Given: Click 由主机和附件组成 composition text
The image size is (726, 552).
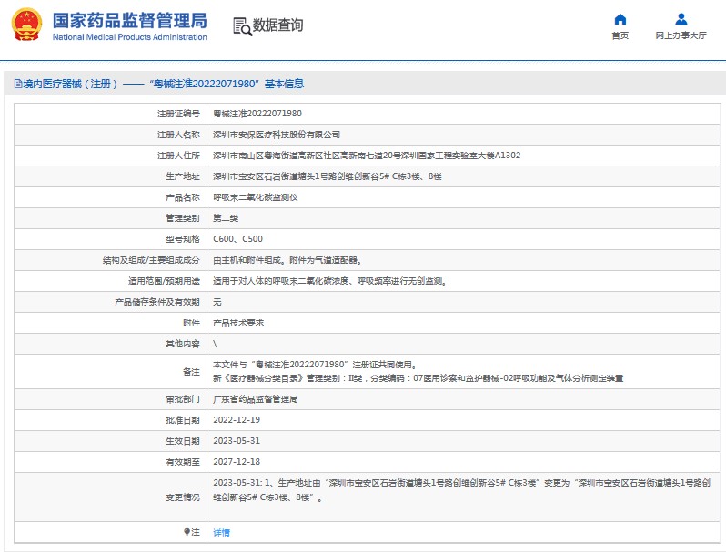Looking at the screenshot, I should [x=287, y=260].
